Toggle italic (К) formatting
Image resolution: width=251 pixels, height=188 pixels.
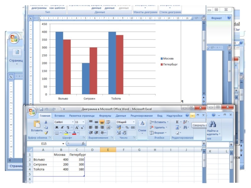[x=62, y=128]
